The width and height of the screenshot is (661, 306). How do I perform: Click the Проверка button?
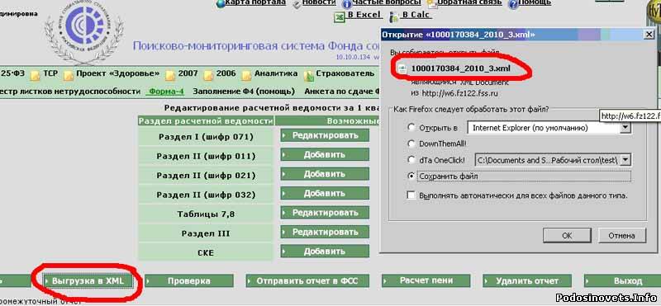pos(189,280)
